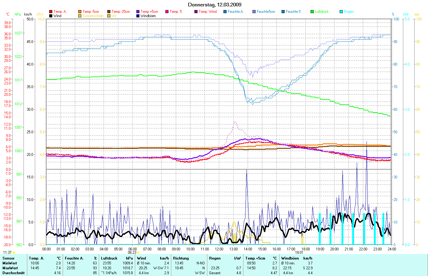Click the sun duration icon beside 11:37
428x276 pixels.
13,253
